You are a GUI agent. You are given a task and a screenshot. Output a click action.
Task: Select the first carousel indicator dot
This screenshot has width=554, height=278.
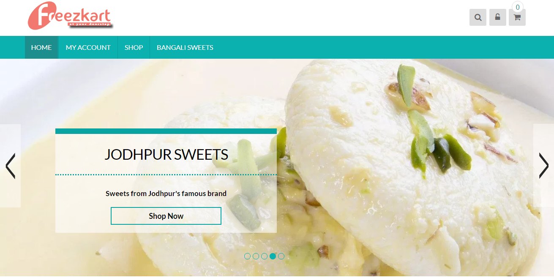coord(248,256)
